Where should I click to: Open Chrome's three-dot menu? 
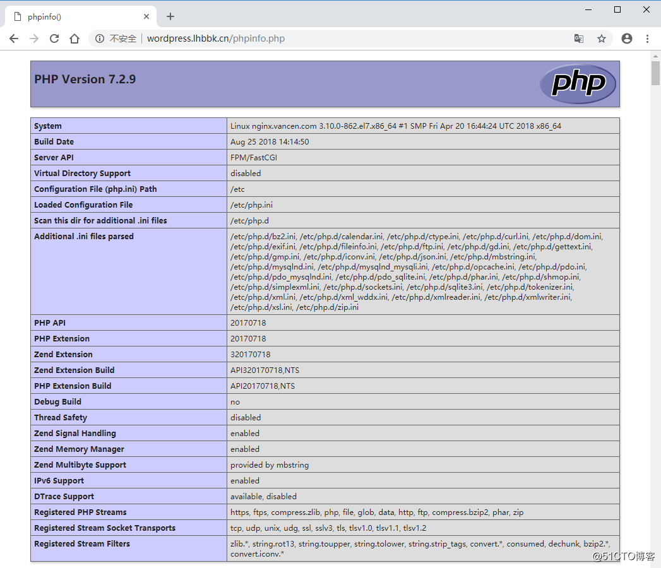[x=648, y=38]
